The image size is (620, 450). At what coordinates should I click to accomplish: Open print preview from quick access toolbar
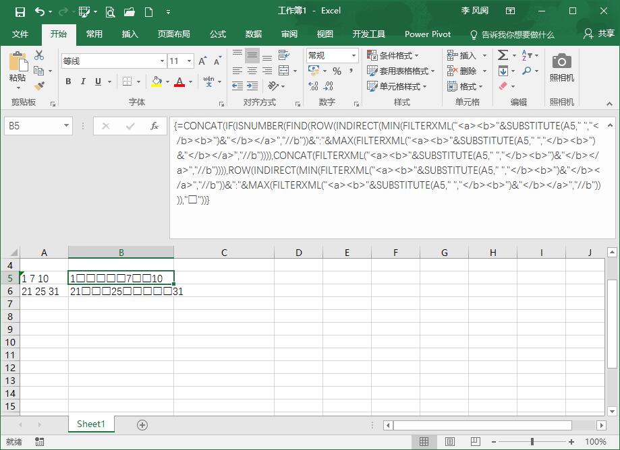[111, 12]
